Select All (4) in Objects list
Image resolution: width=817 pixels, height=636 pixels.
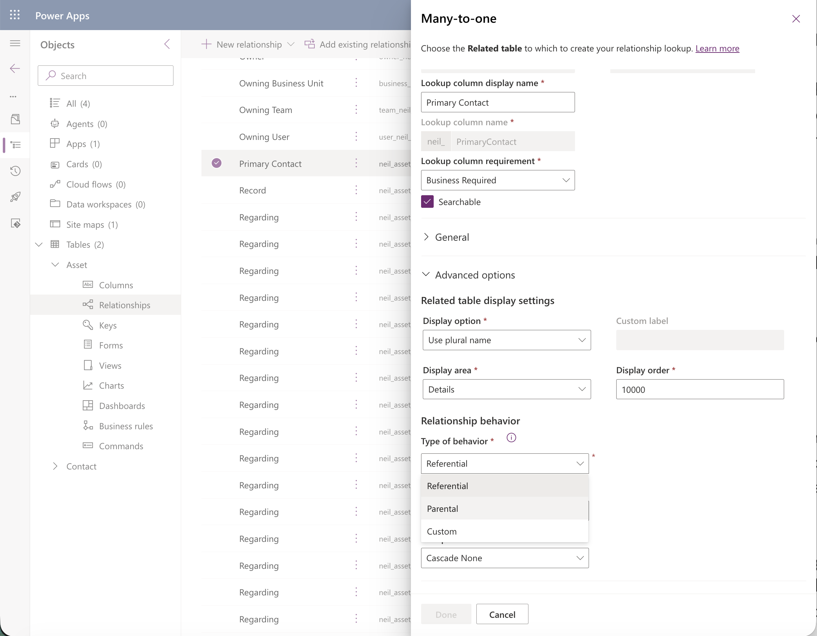78,103
